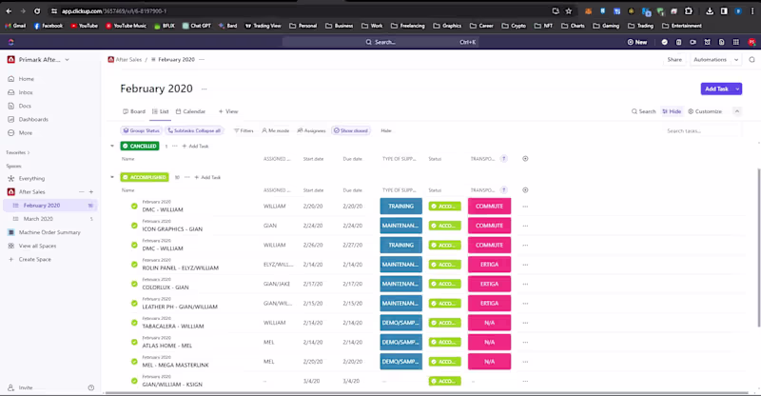Click the help icon at sidebar bottom
This screenshot has width=761, height=396.
tap(91, 387)
